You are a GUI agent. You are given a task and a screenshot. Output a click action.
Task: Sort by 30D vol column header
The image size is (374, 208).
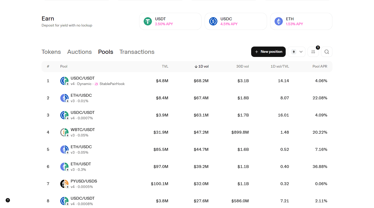point(243,66)
